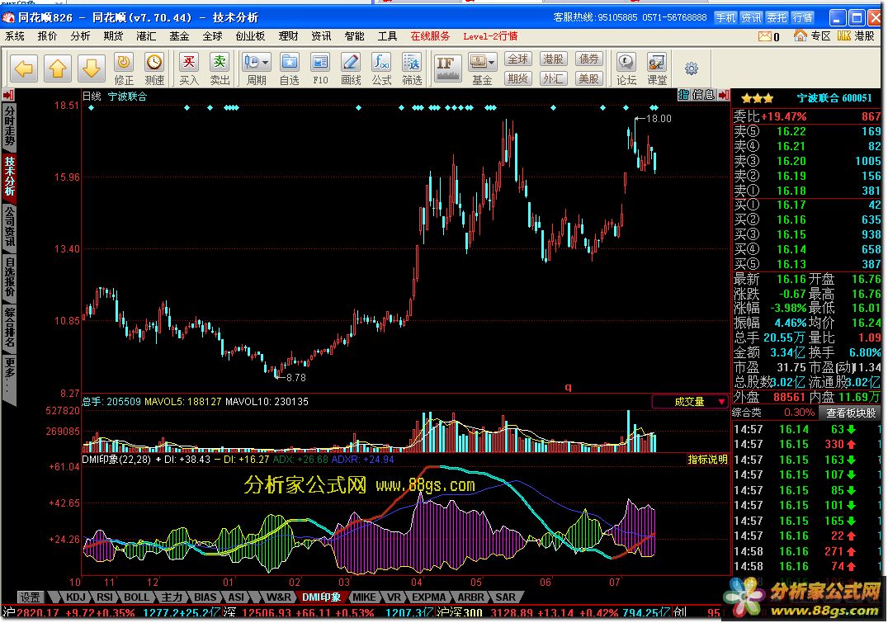Click the 手机 title bar button
888x623 pixels.
tap(725, 17)
